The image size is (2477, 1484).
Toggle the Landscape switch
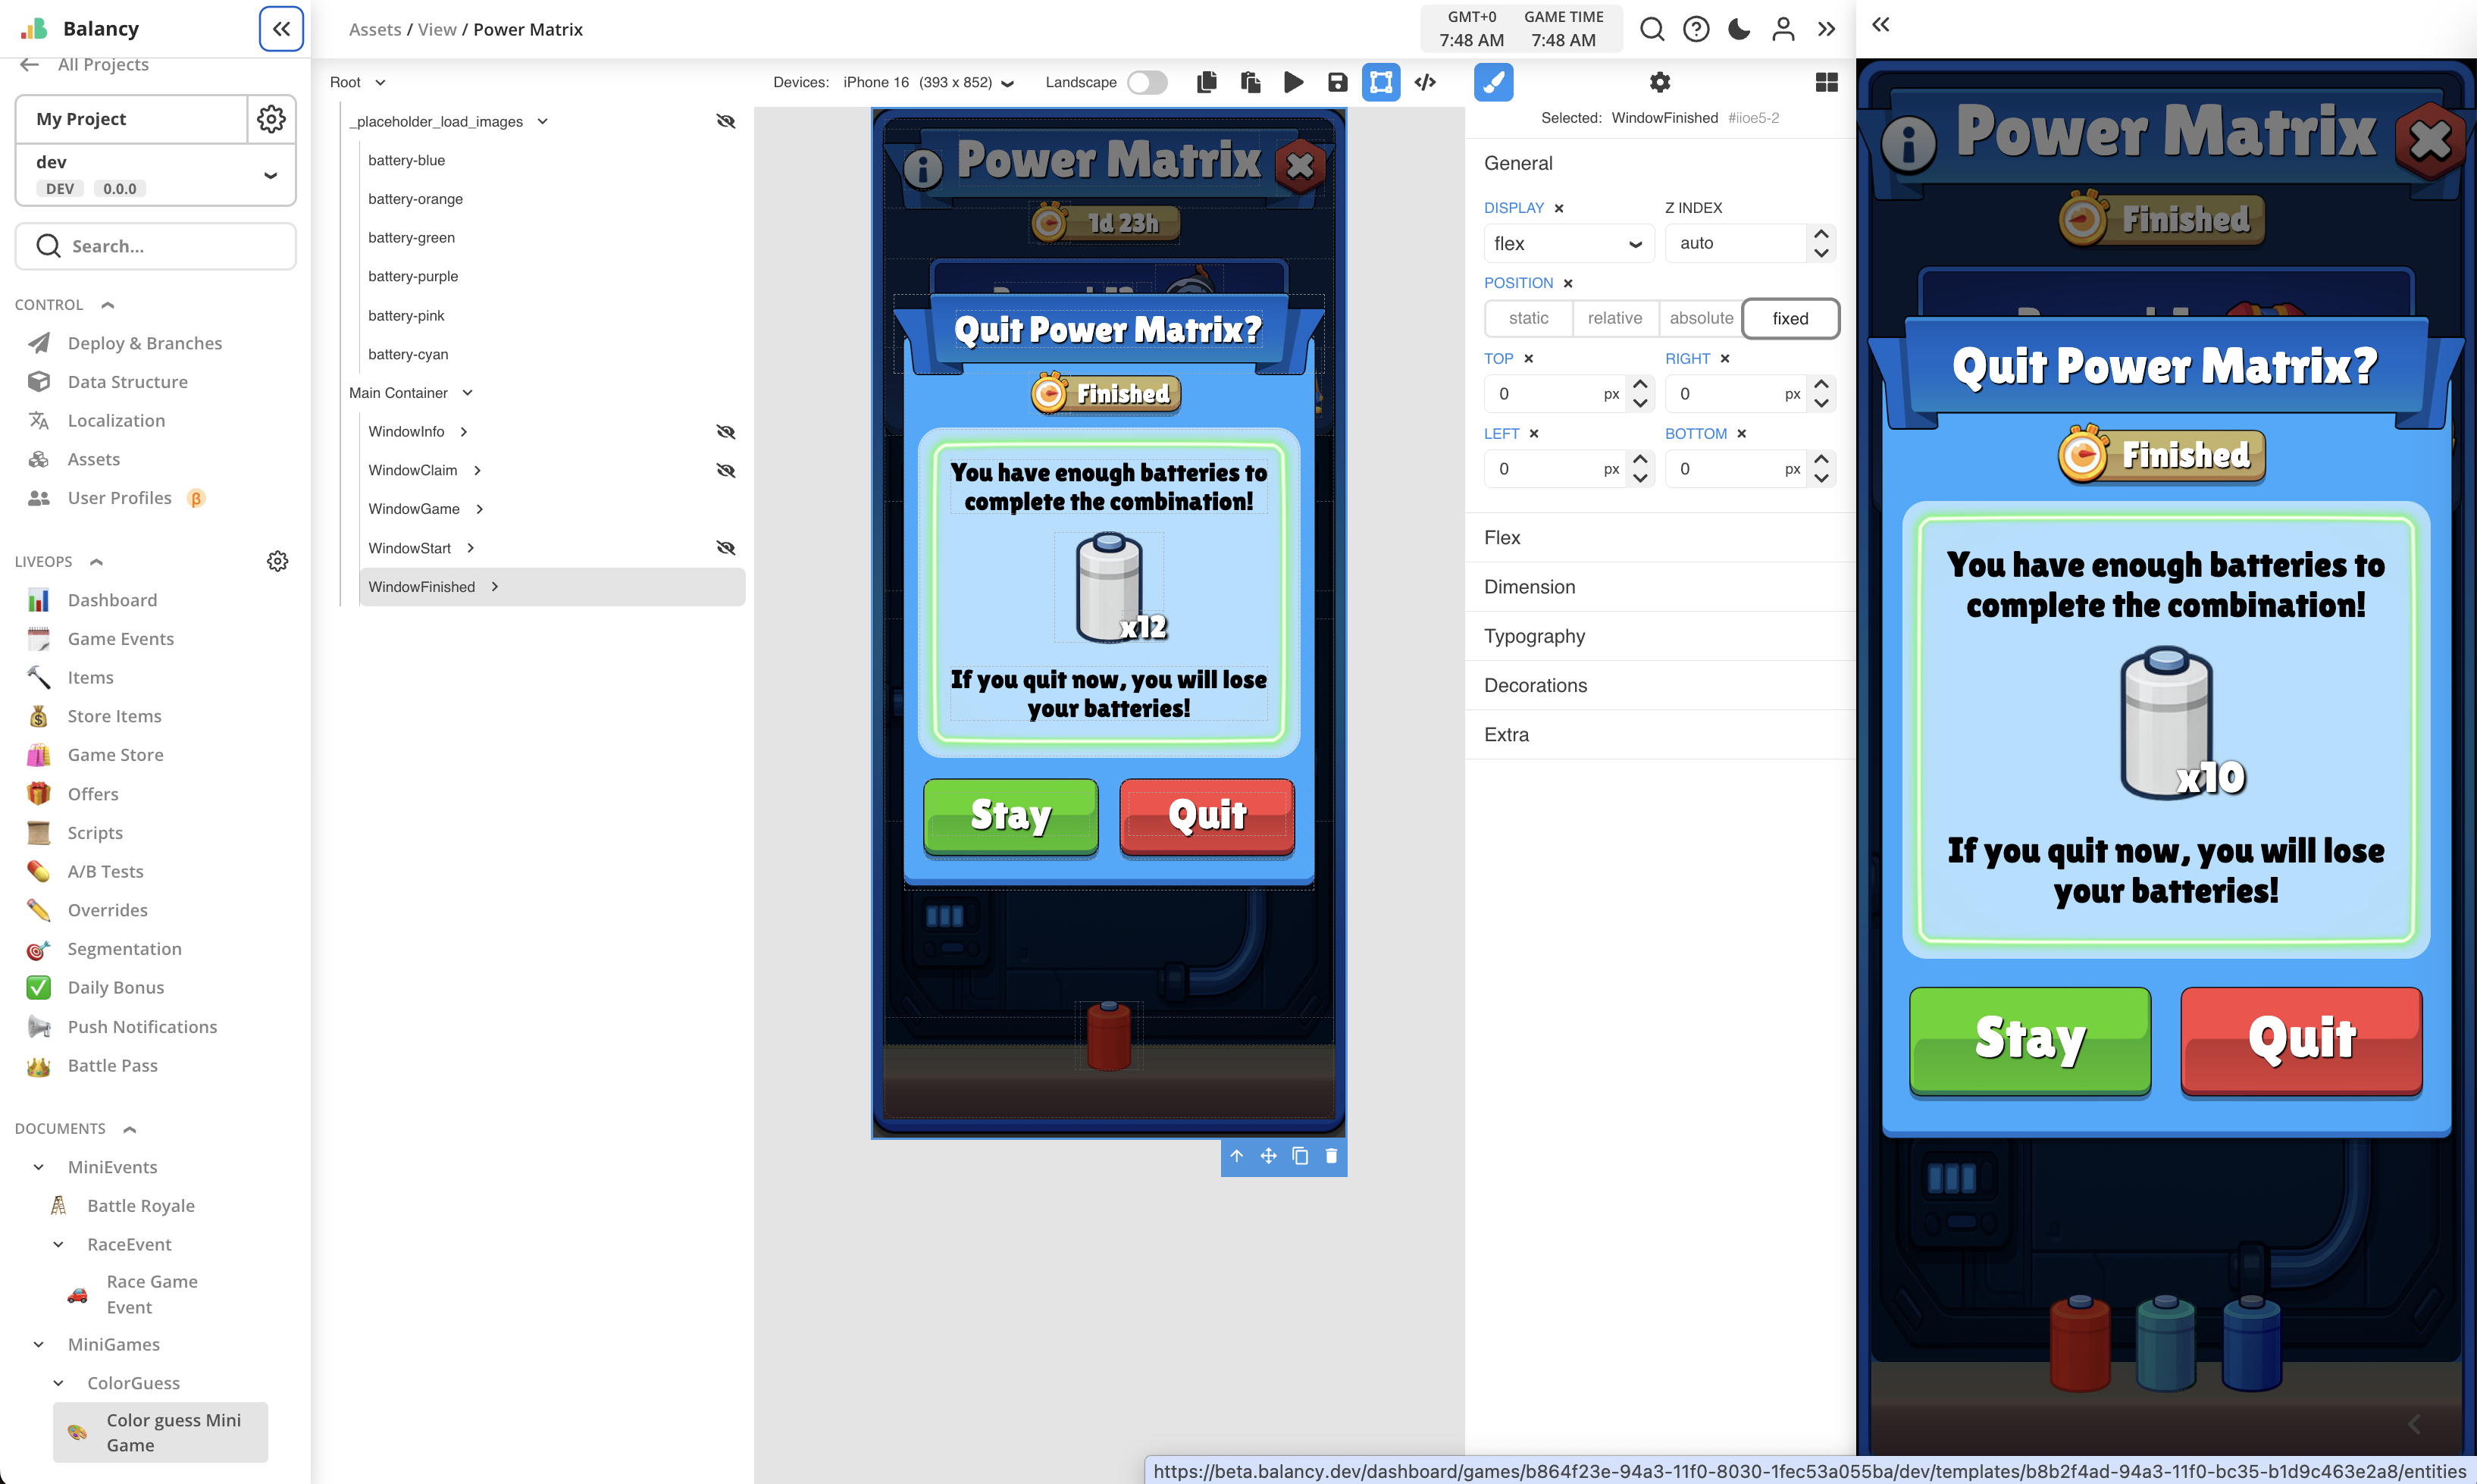click(x=1147, y=82)
